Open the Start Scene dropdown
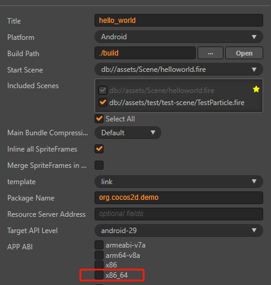 coord(179,69)
